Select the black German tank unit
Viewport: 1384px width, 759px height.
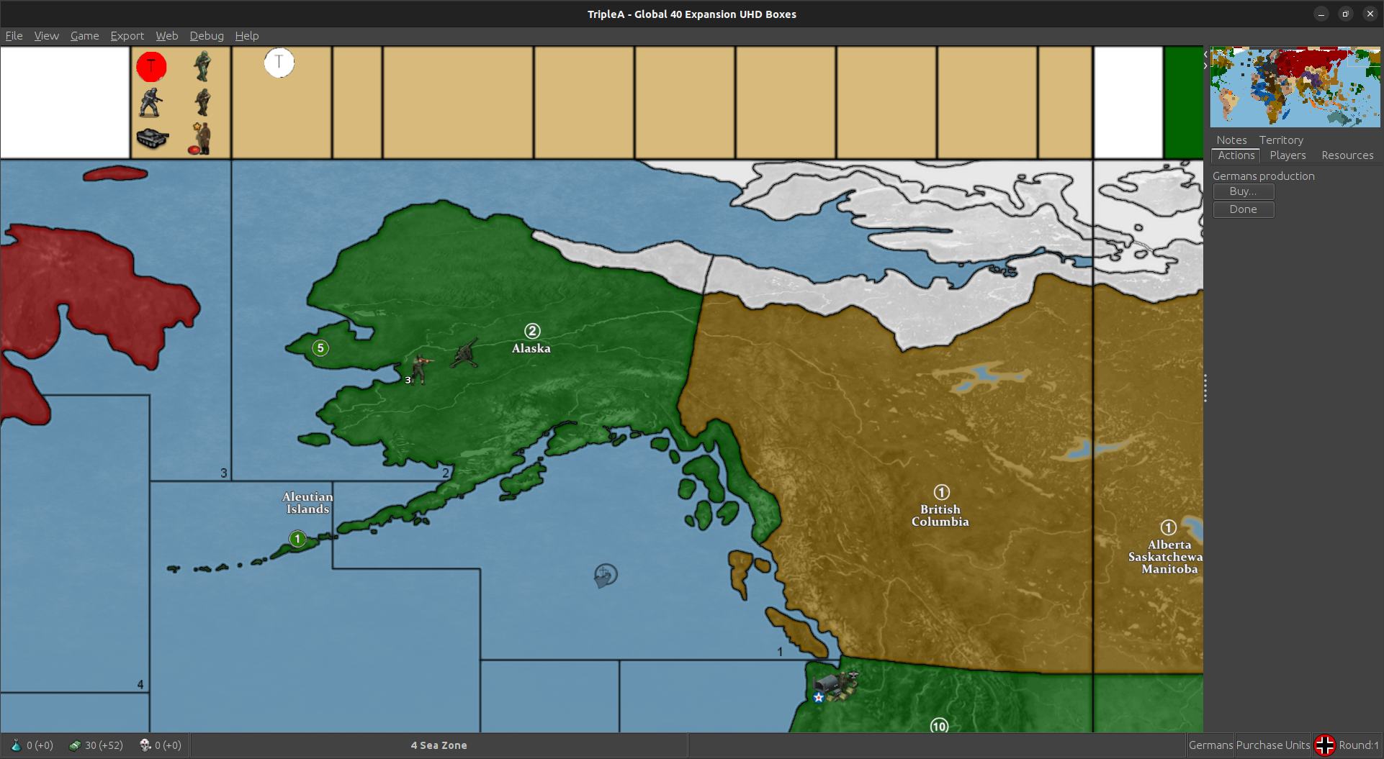pos(152,138)
